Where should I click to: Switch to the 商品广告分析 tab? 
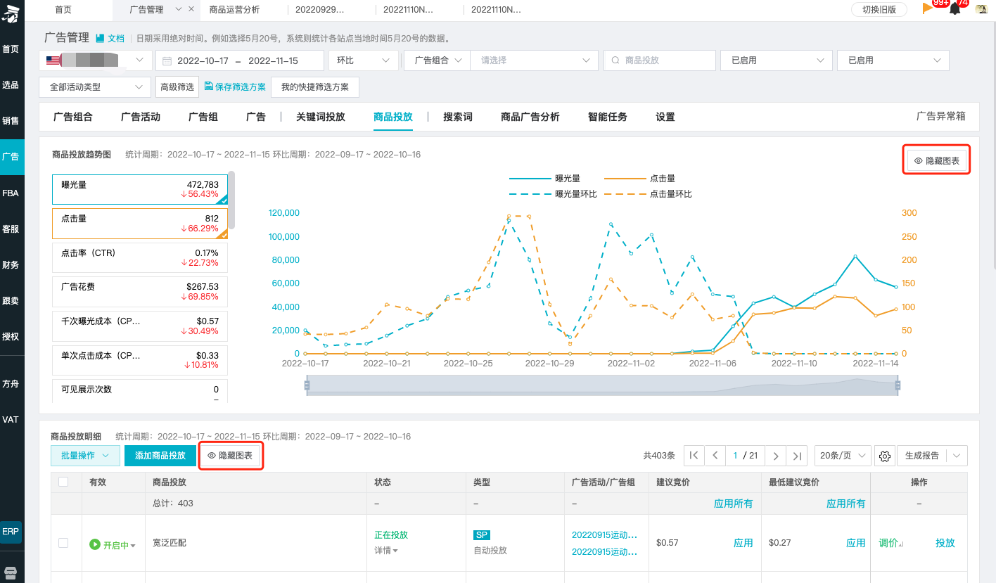(530, 117)
